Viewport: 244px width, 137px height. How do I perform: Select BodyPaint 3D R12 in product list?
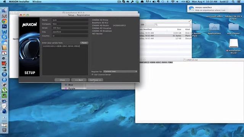click(100, 23)
